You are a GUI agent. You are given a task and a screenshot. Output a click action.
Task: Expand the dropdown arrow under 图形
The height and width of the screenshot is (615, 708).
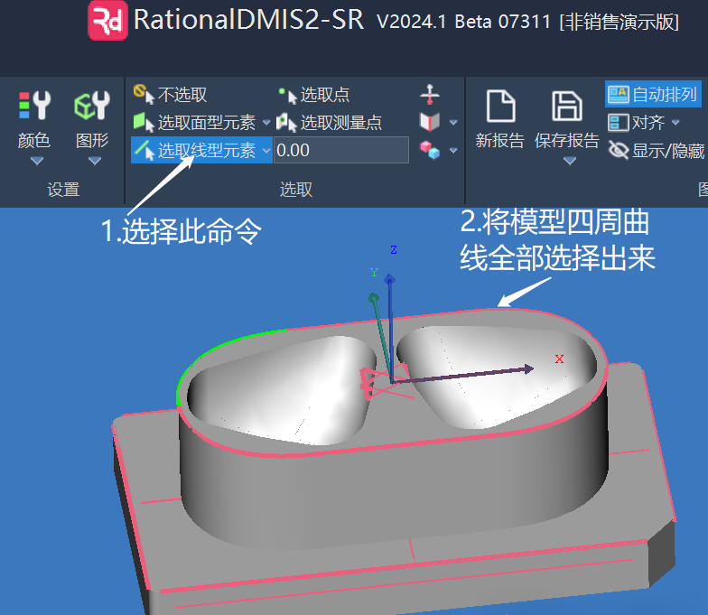coord(94,162)
